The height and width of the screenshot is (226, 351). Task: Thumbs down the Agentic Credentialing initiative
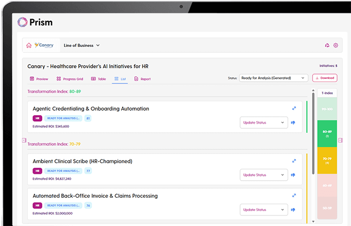tap(293, 122)
